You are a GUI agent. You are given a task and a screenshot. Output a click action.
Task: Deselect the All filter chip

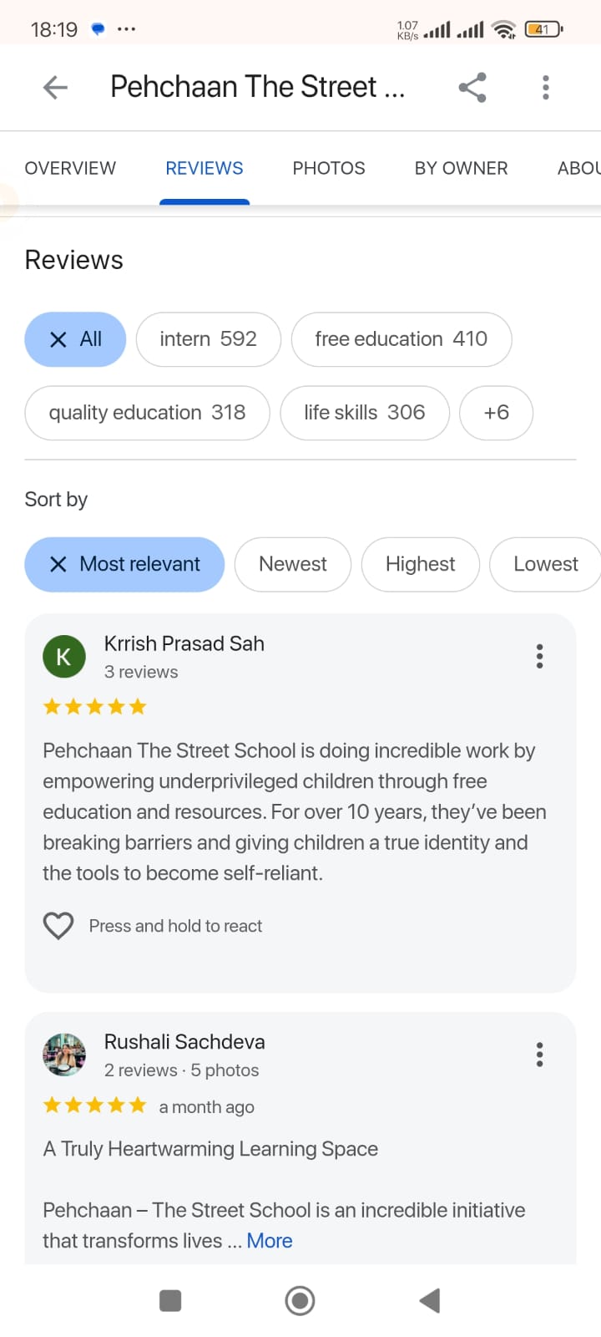[75, 339]
